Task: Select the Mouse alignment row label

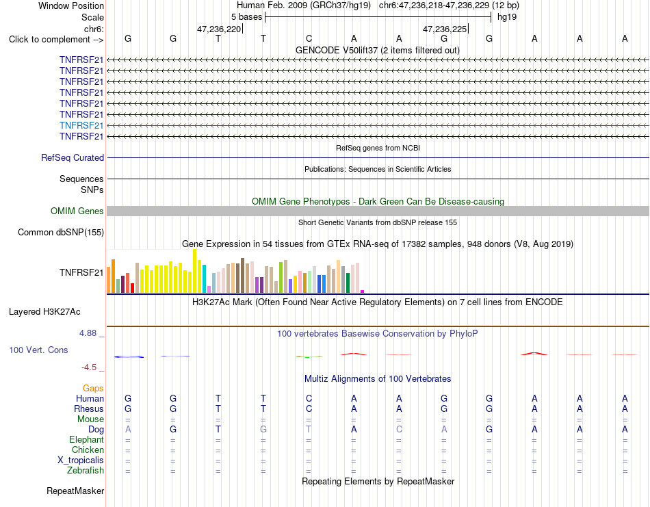Action: click(x=90, y=419)
